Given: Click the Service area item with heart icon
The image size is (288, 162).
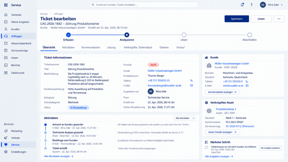Looking at the screenshot, I should [x=18, y=145].
